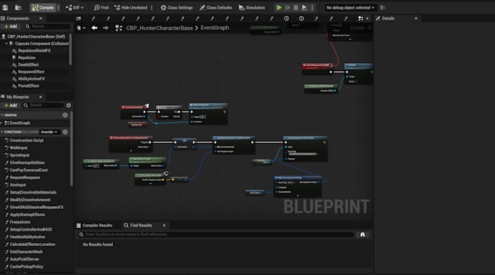The height and width of the screenshot is (275, 495).
Task: Open Class Settings
Action: (x=176, y=7)
